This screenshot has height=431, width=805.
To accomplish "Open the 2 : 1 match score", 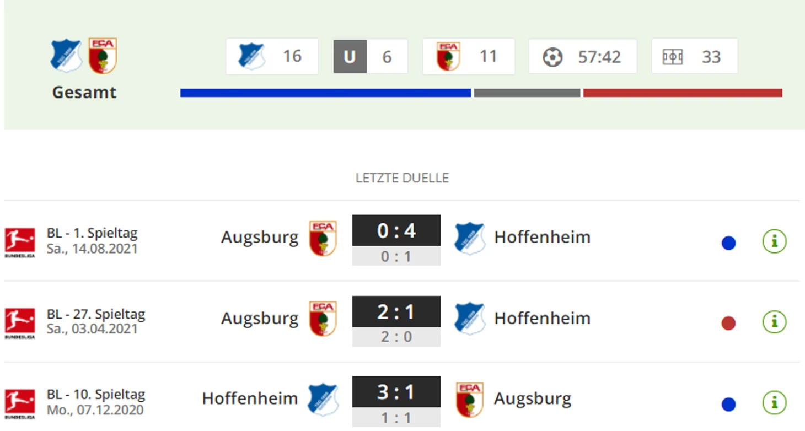I will [x=396, y=312].
